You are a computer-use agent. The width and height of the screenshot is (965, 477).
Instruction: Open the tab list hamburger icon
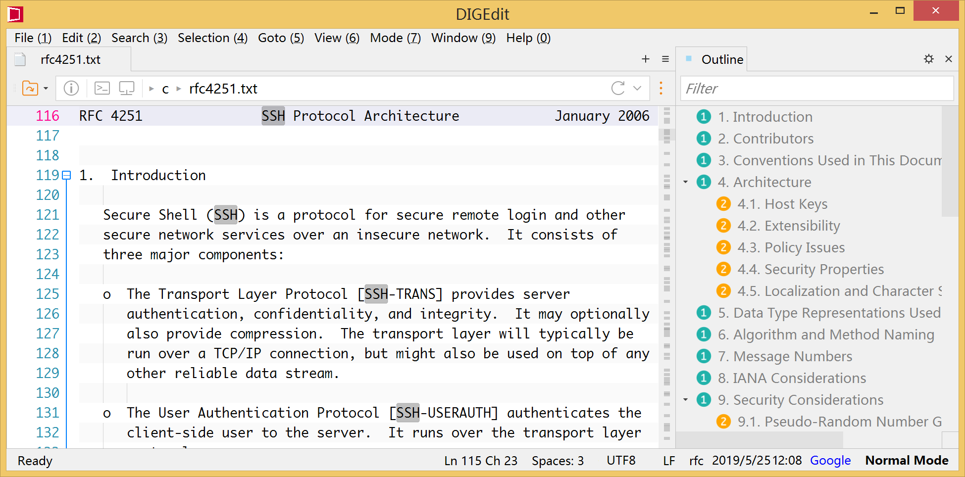click(665, 59)
